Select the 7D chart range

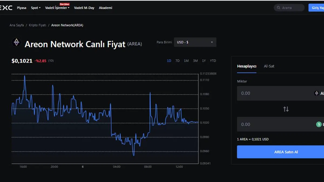(x=177, y=61)
